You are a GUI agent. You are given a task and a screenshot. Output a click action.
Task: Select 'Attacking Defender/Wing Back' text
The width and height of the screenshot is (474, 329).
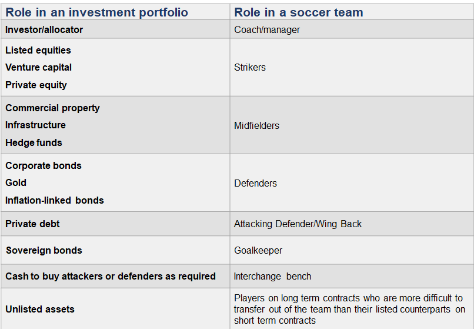coord(298,224)
